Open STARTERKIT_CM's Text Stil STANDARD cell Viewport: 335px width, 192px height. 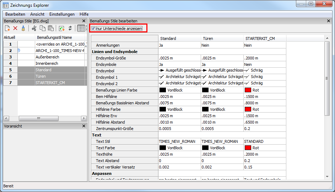265,141
